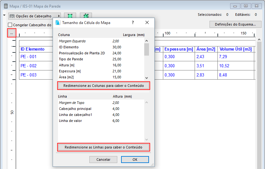Viewport: 265px width, 169px height.
Task: Click the 50 mark on vertical ruler
Action: 12,112
